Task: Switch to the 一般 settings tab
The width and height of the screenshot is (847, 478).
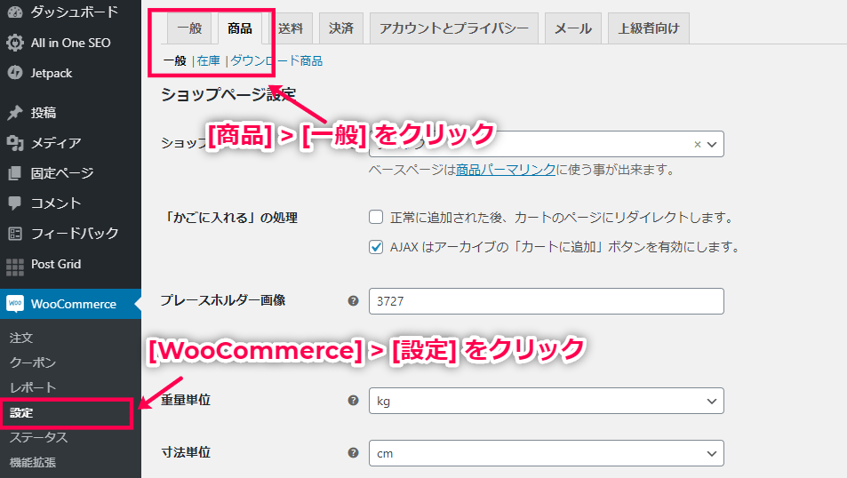Action: click(189, 28)
